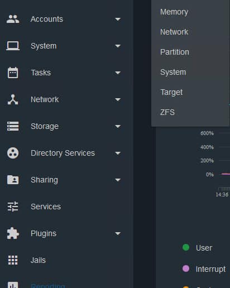The height and width of the screenshot is (288, 230).
Task: Click the Sharing folder icon
Action: pos(13,180)
